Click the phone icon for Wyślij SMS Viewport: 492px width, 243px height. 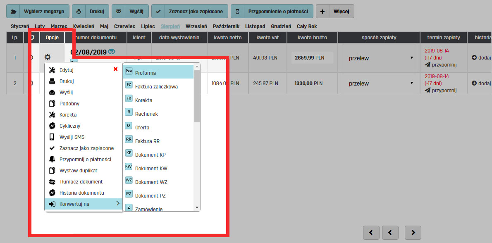click(52, 137)
